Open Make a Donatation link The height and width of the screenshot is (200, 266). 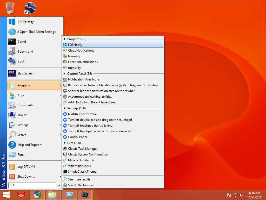pyautogui.click(x=113, y=160)
